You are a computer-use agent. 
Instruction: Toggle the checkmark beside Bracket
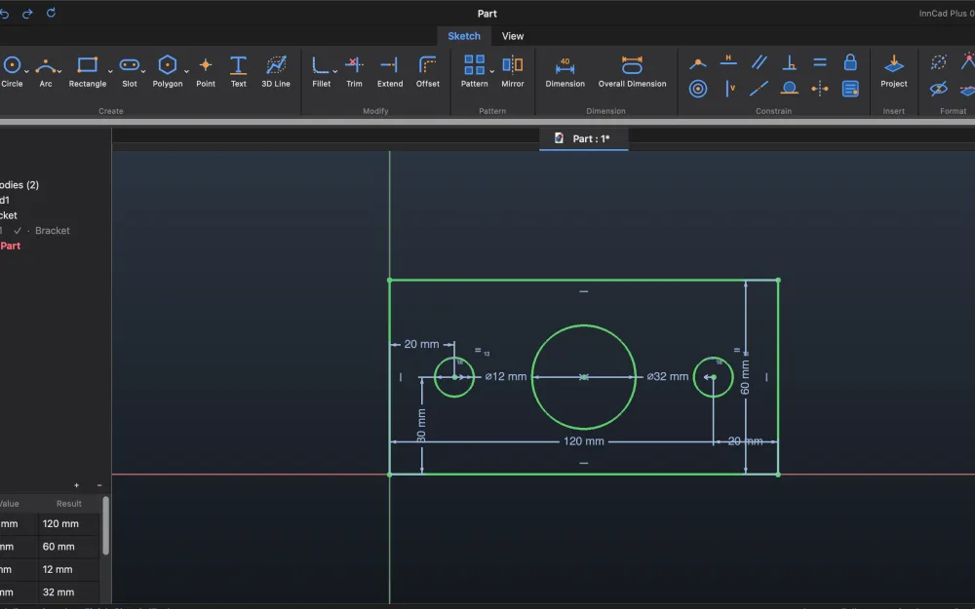click(18, 231)
